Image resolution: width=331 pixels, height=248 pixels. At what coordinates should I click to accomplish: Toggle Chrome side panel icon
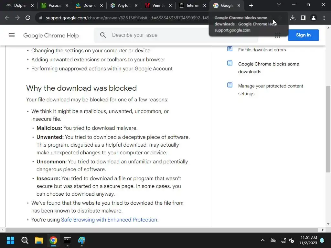[303, 18]
